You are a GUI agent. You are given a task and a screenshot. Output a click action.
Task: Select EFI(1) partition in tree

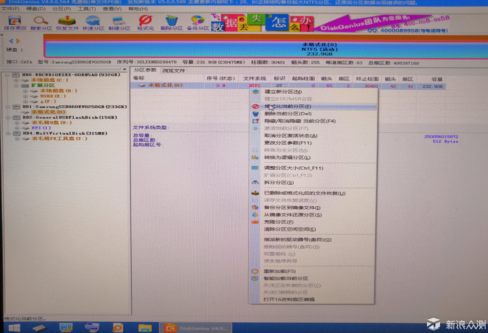tap(41, 128)
